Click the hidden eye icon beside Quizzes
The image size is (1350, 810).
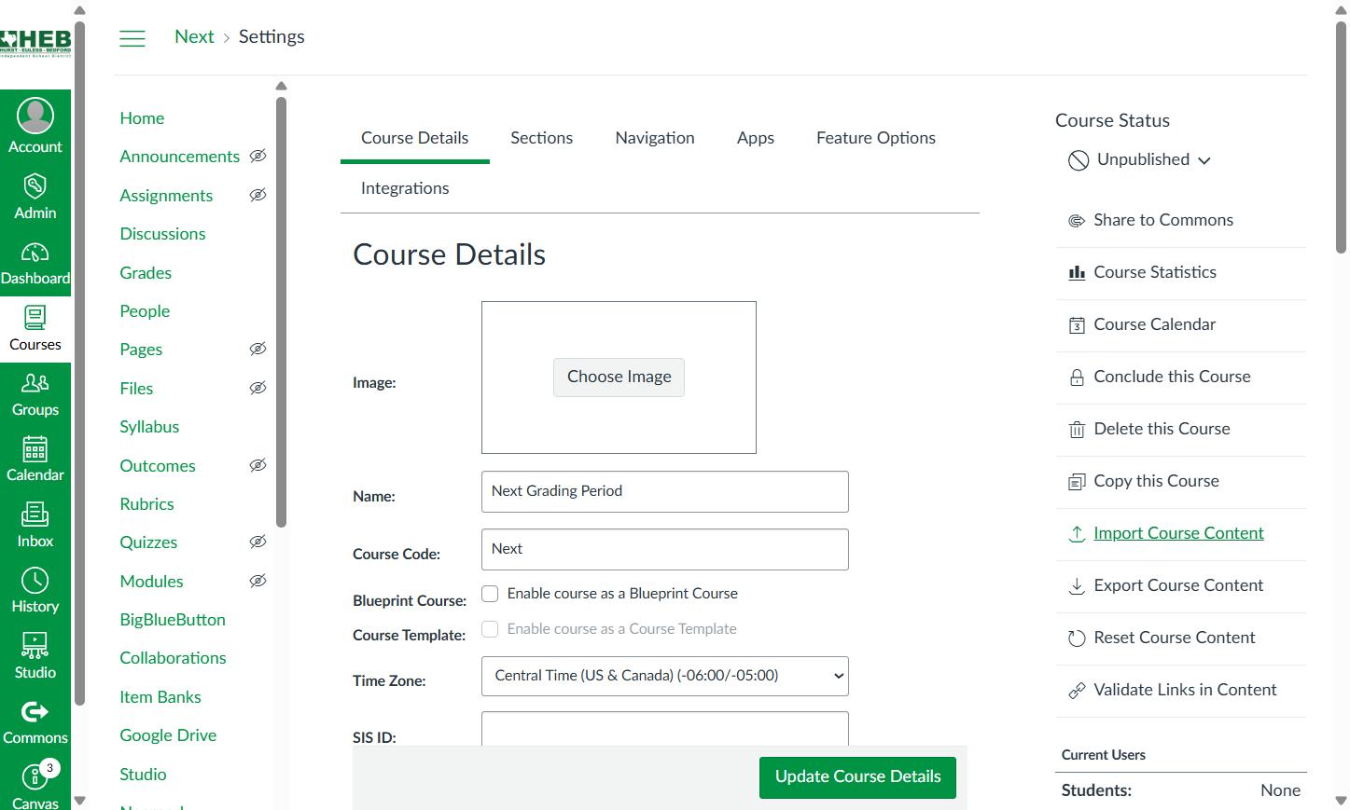[x=258, y=542]
